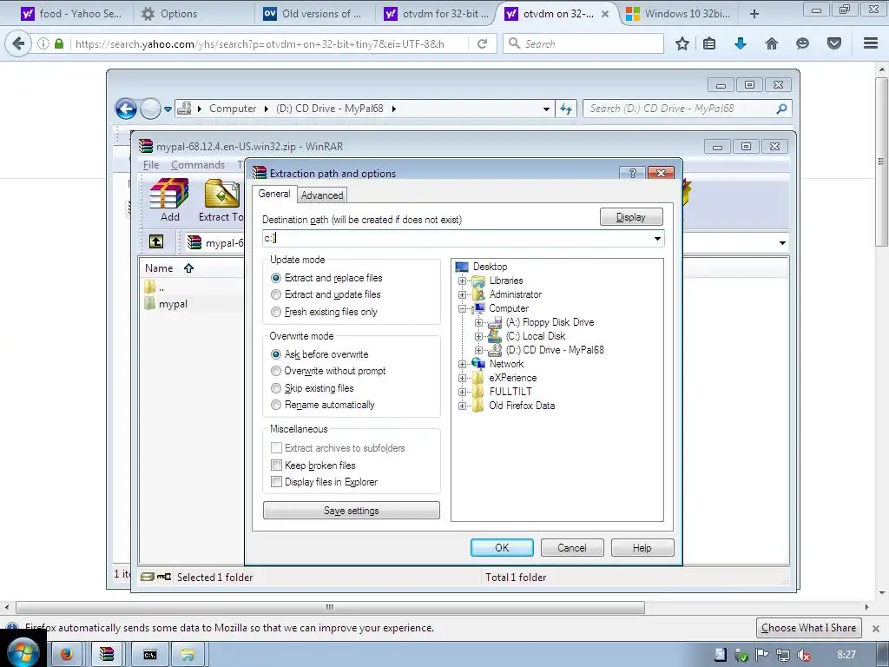Click the WinRAR Add toolbar icon
Image resolution: width=889 pixels, height=667 pixels.
pos(169,200)
